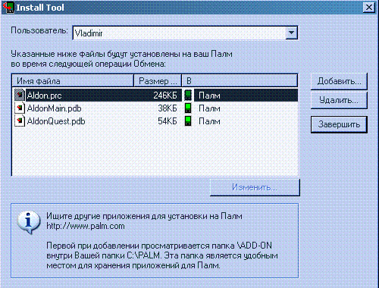Click the Удалить... button

click(x=339, y=100)
